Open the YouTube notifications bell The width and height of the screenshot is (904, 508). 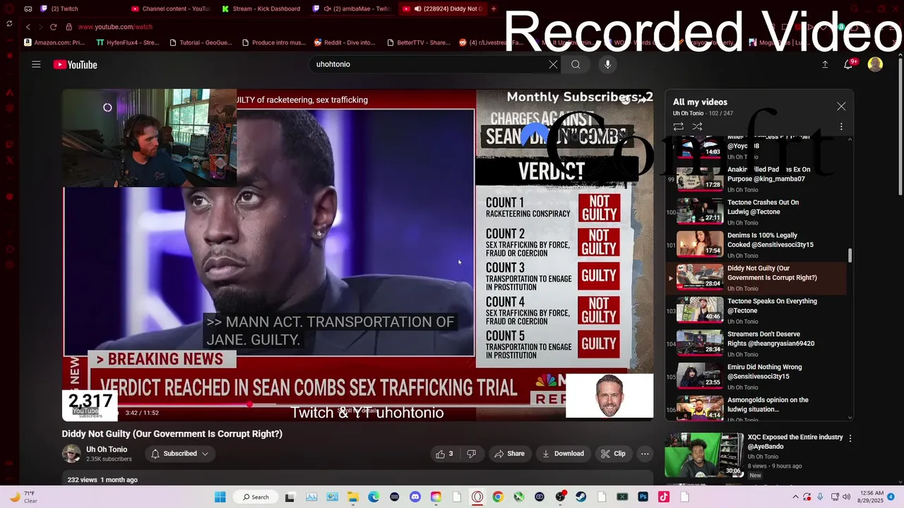click(x=849, y=64)
